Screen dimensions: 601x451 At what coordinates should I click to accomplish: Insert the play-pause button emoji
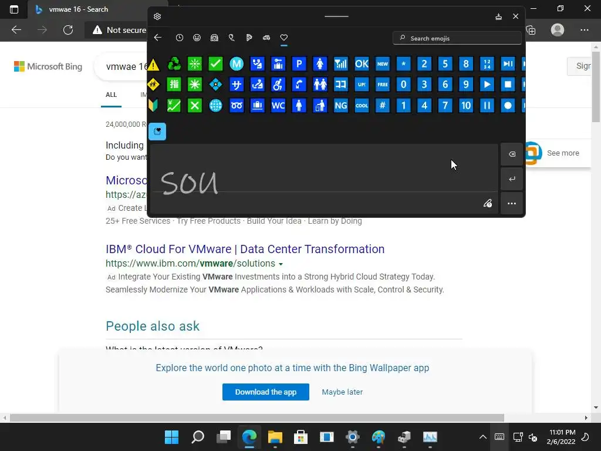pos(508,64)
